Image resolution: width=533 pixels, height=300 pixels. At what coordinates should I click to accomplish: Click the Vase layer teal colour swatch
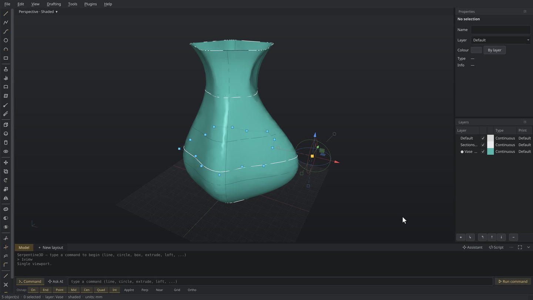(490, 151)
